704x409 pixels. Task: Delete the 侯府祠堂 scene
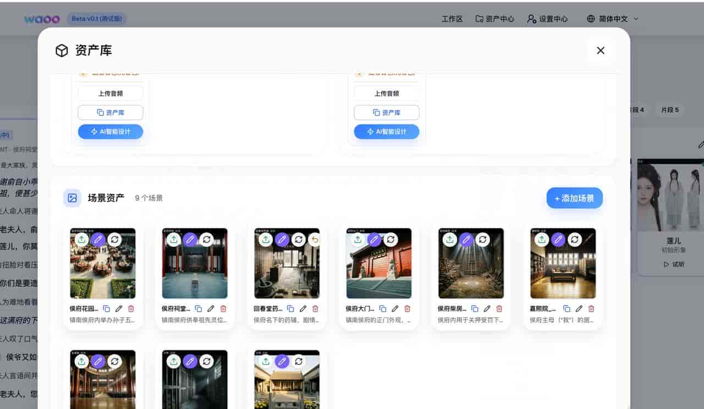[223, 309]
